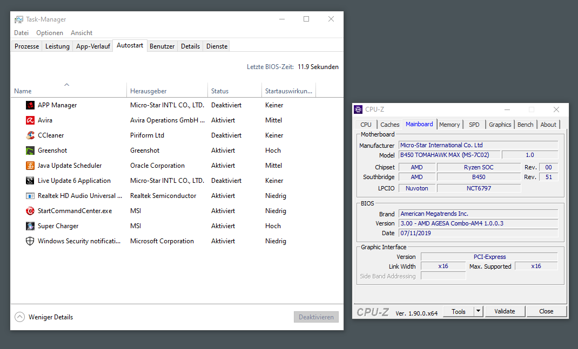Sort by the Status column header
The image size is (578, 349).
tap(234, 91)
